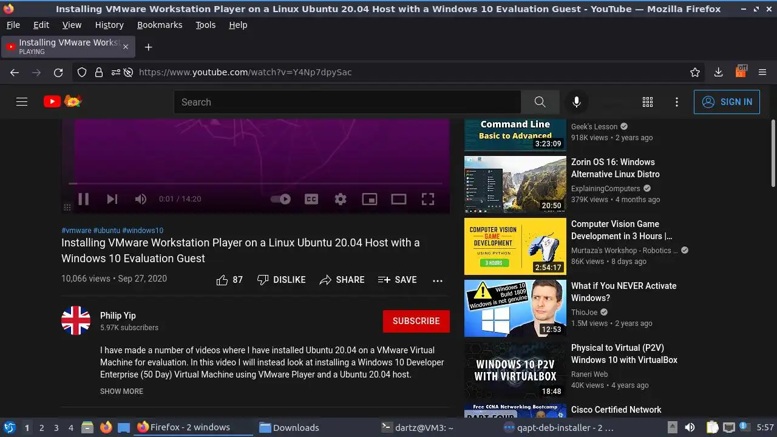This screenshot has height=437, width=777.
Task: Open Zorin OS 16 video thumbnail
Action: click(515, 185)
